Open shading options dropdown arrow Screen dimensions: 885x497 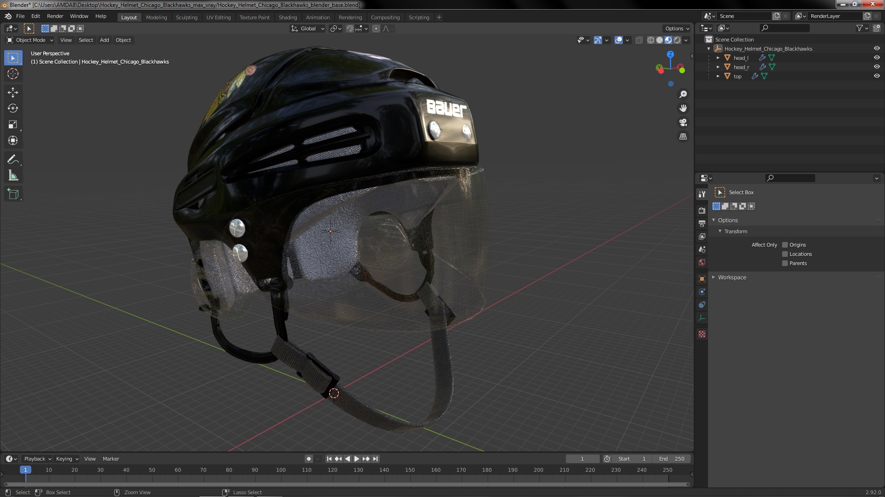point(686,40)
